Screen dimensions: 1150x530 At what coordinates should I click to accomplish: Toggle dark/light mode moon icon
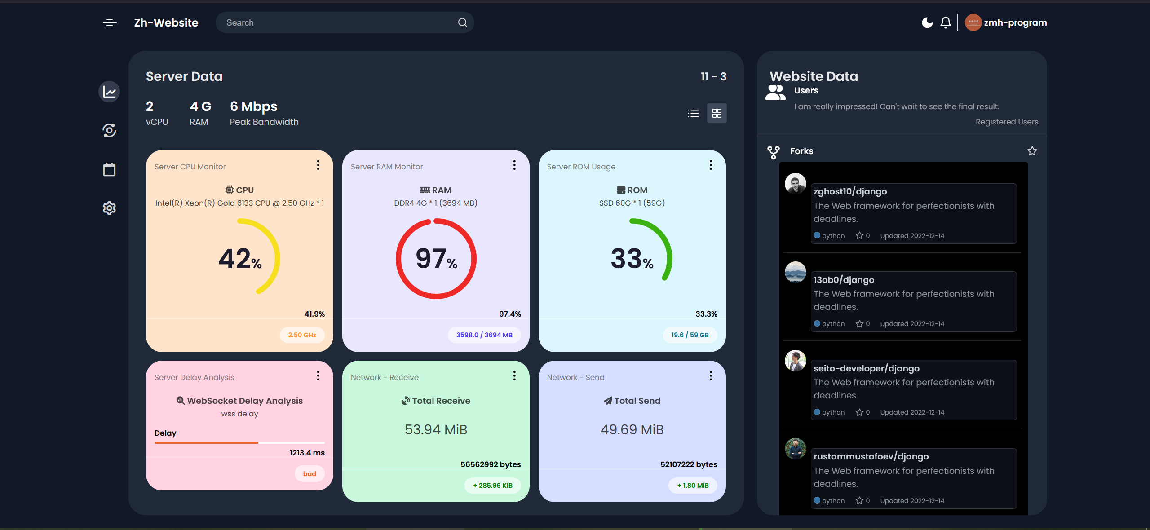click(926, 22)
